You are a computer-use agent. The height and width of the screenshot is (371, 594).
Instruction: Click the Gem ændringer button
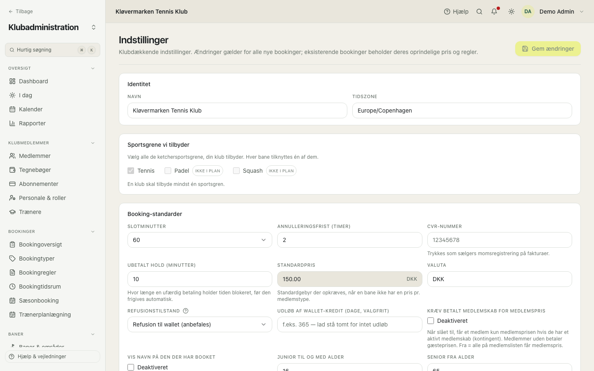click(x=548, y=49)
